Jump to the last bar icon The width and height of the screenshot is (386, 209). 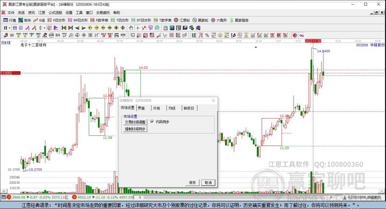pyautogui.click(x=70, y=28)
